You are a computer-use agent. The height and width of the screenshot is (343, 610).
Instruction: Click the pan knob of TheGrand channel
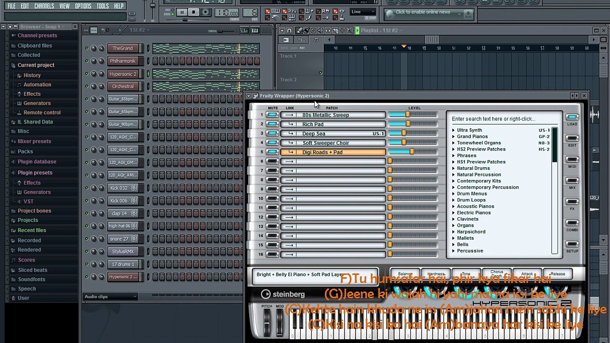(x=93, y=48)
